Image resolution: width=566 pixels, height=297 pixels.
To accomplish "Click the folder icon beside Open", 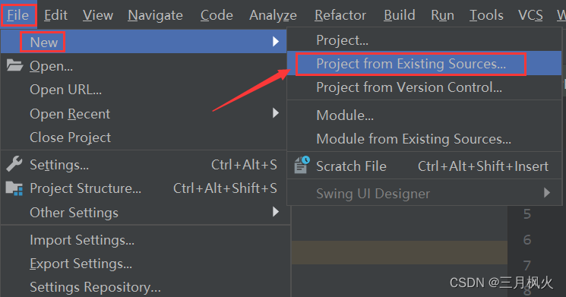I will point(14,65).
